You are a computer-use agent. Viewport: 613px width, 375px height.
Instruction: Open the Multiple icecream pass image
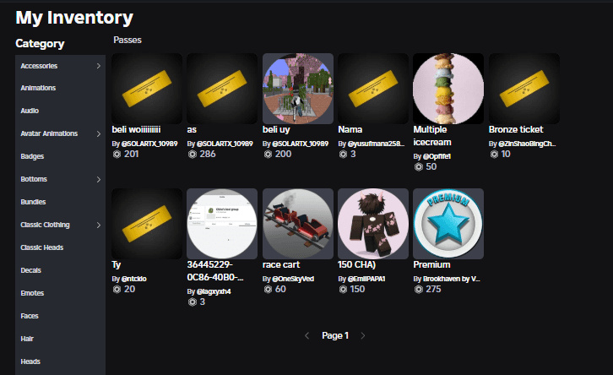pyautogui.click(x=448, y=89)
